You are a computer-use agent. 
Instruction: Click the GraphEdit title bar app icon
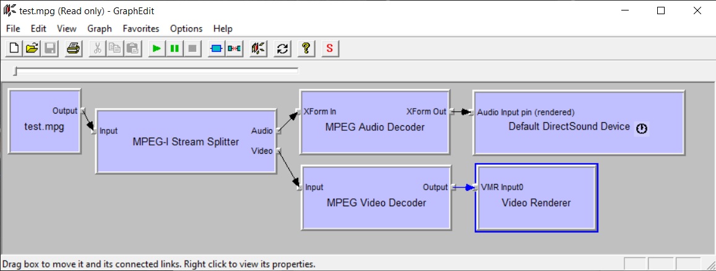click(x=9, y=10)
